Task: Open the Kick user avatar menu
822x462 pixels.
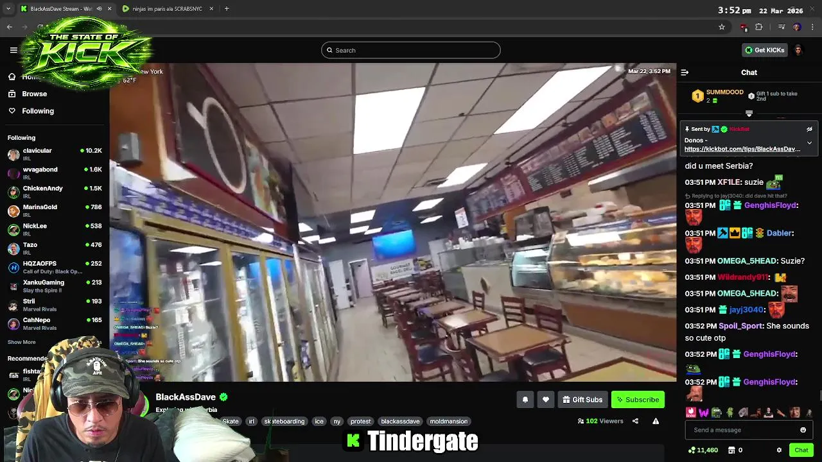Action: tap(798, 50)
